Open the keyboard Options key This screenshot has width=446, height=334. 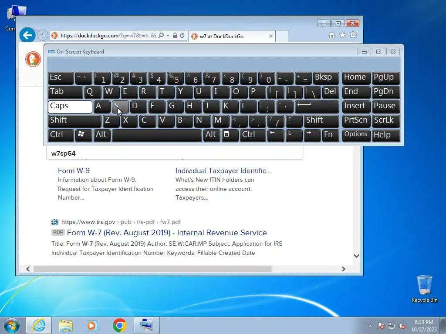pos(356,136)
